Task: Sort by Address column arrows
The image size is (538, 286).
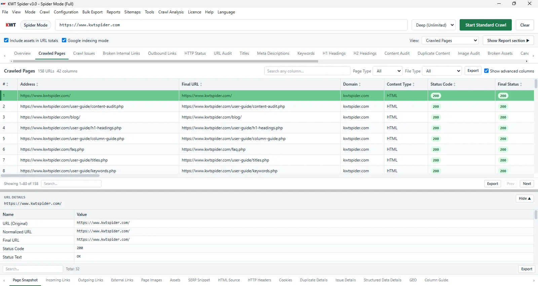Action: pyautogui.click(x=37, y=84)
